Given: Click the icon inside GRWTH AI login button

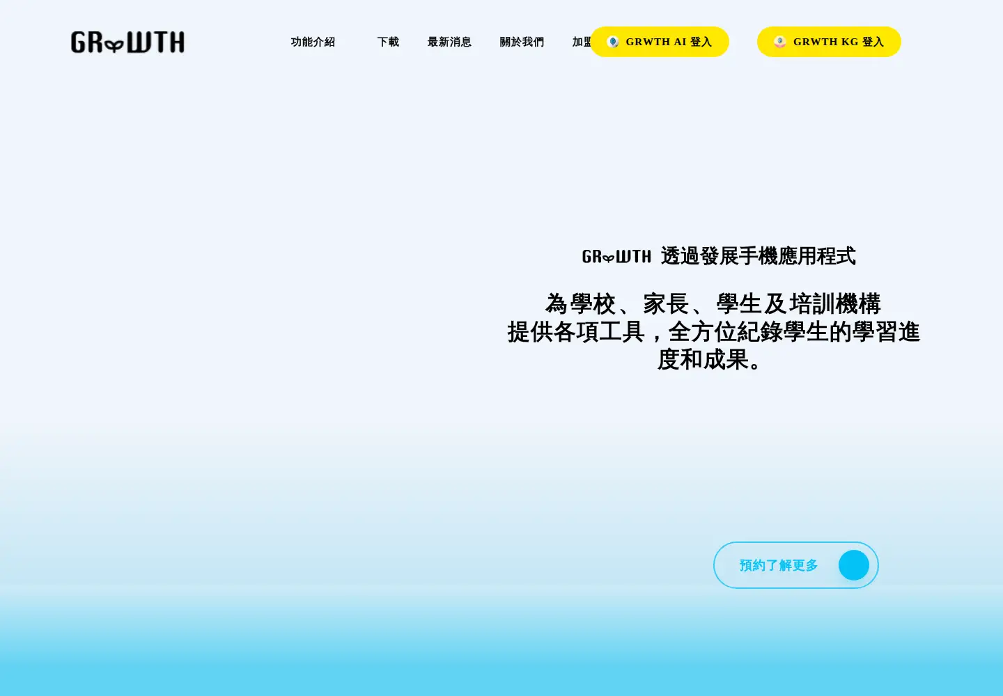Looking at the screenshot, I should point(613,42).
